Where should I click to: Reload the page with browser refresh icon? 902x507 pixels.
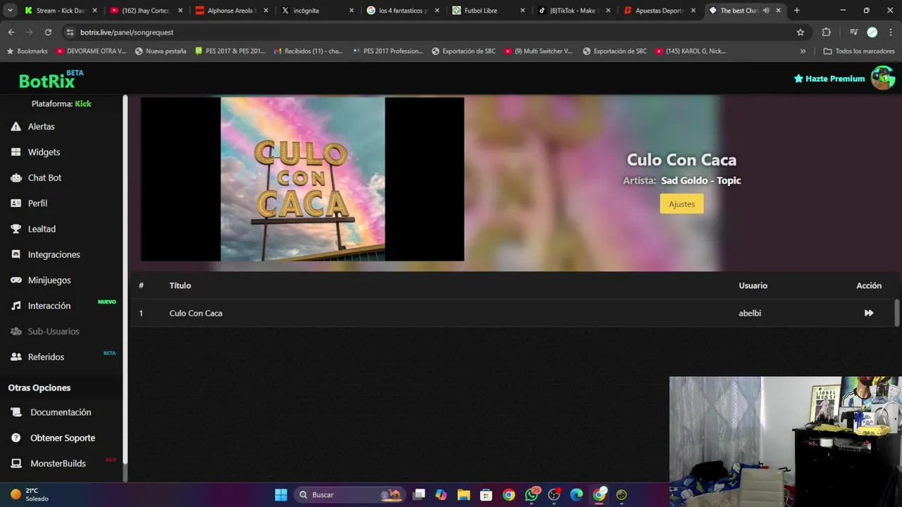[48, 32]
